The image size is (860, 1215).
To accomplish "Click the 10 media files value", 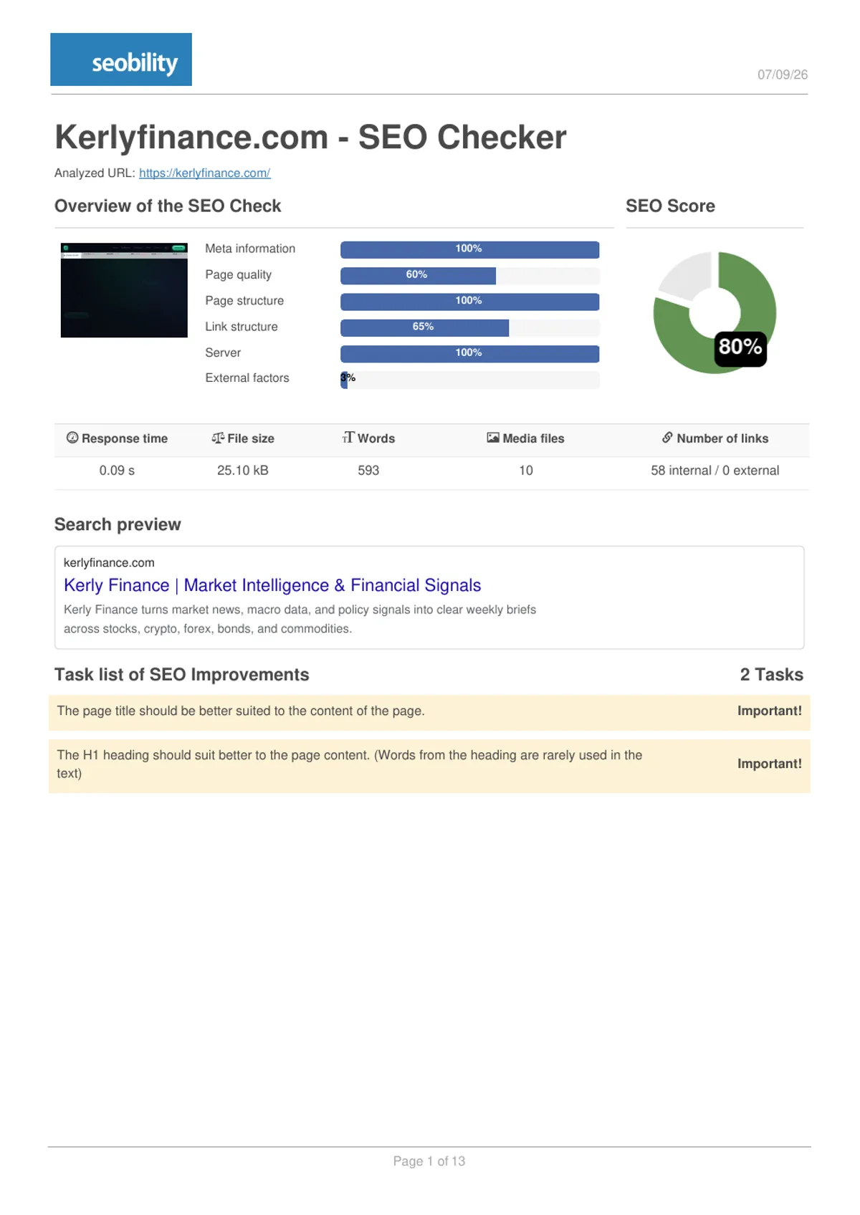I will [x=526, y=471].
